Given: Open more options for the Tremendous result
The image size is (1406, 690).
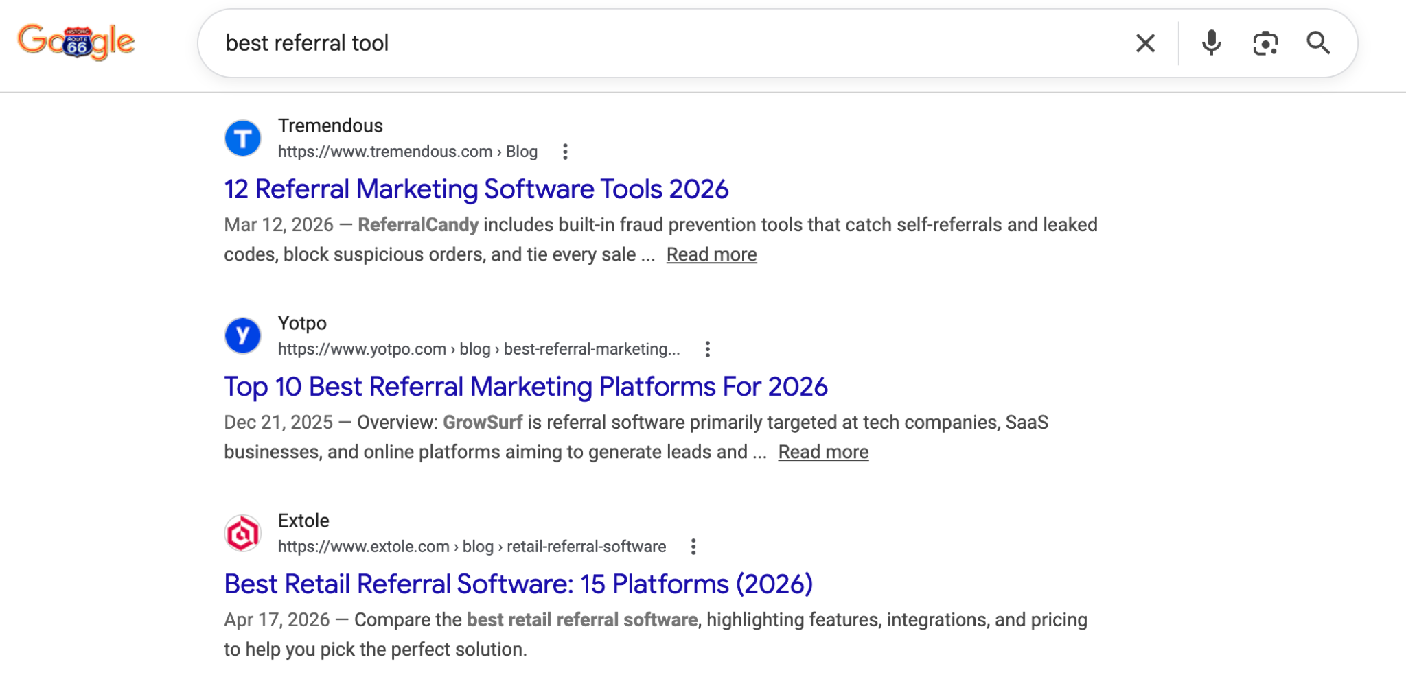Looking at the screenshot, I should (x=565, y=152).
